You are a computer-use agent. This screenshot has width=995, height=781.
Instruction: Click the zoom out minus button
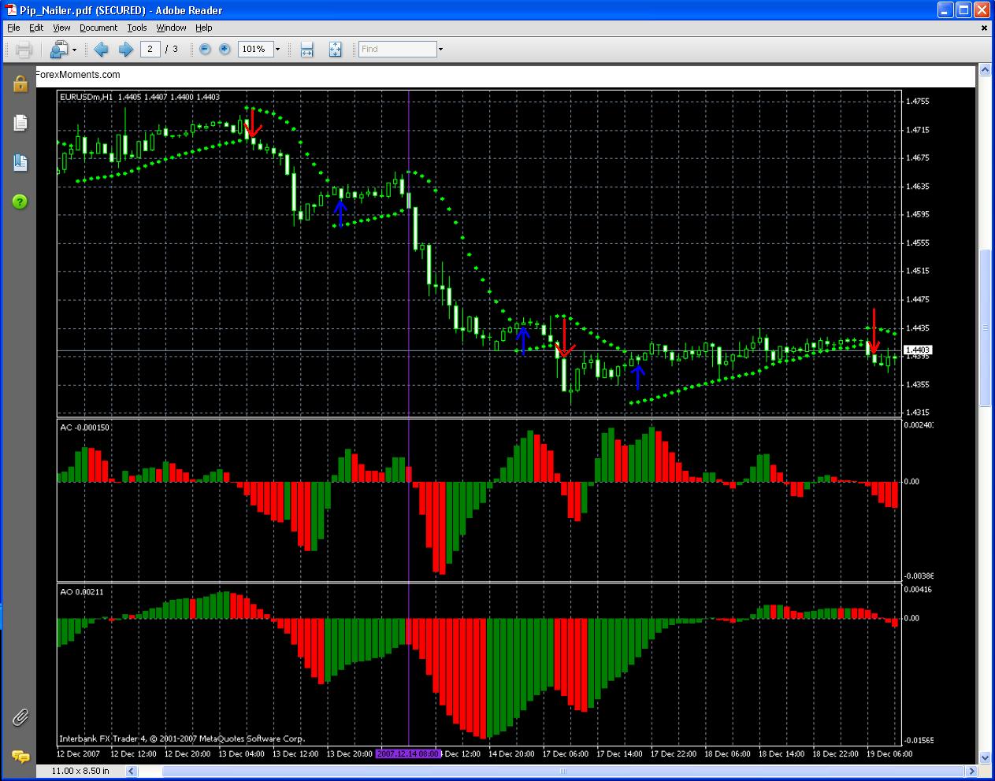(x=205, y=49)
